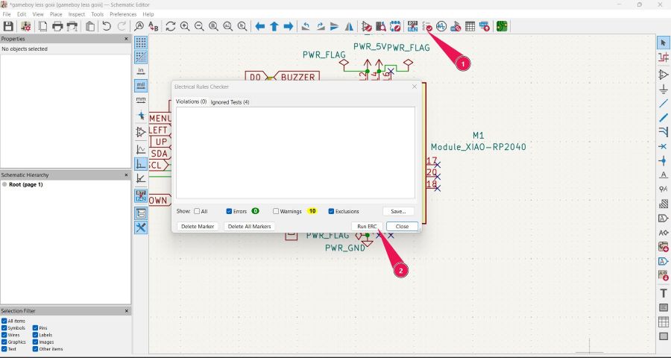Click Close in the ERC dialog
The width and height of the screenshot is (671, 358).
402,226
